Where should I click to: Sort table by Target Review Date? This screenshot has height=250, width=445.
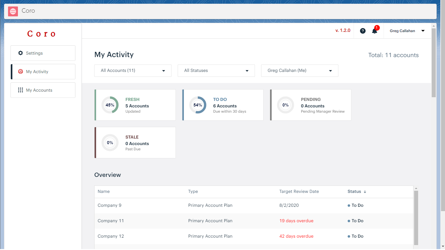tap(299, 192)
